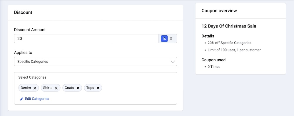294x116 pixels.
Task: Click the Discount section heading
Action: [23, 13]
